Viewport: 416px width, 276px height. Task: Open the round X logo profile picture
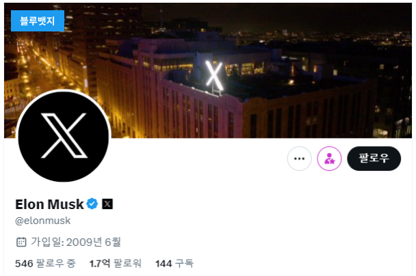[x=64, y=136]
